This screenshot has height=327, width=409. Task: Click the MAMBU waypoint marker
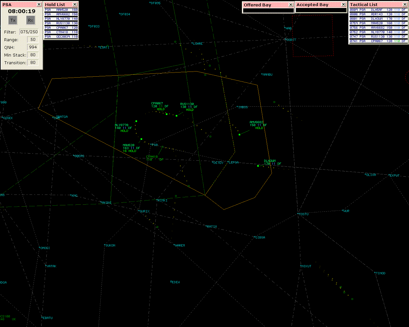267,74
